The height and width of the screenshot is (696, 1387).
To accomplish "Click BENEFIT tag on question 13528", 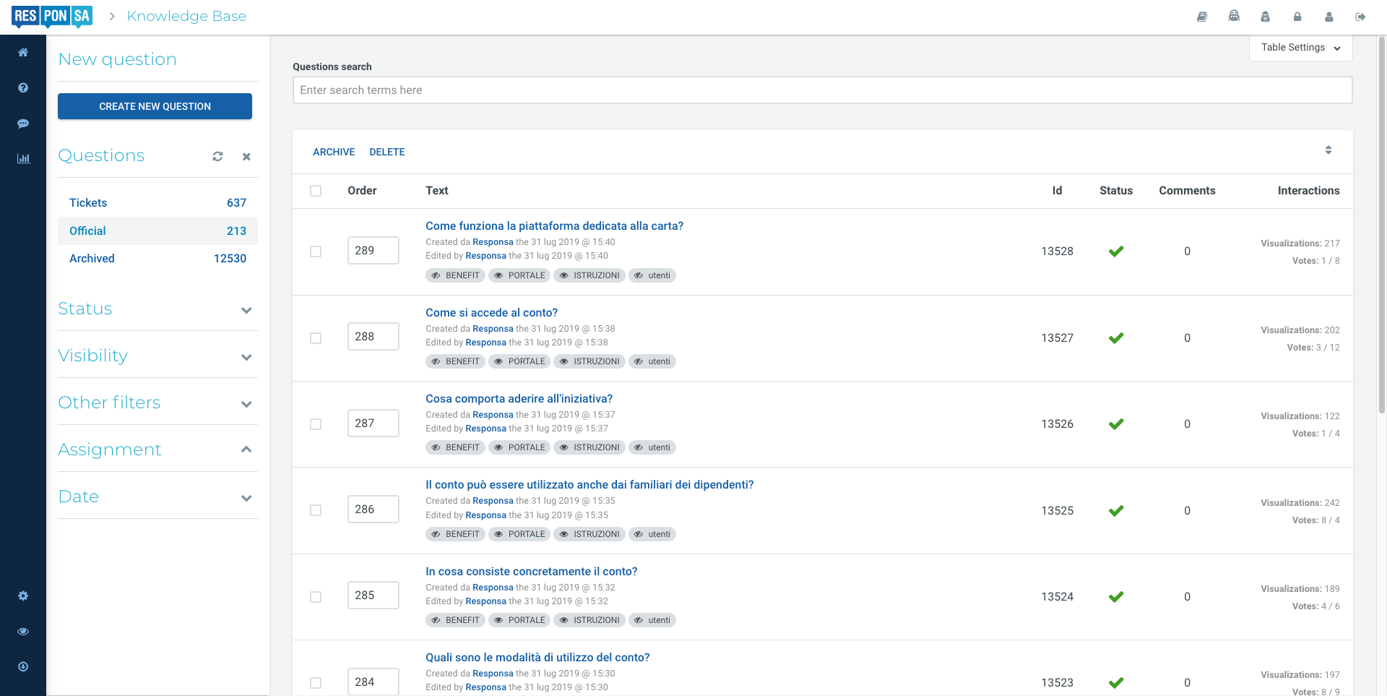I will pyautogui.click(x=455, y=275).
